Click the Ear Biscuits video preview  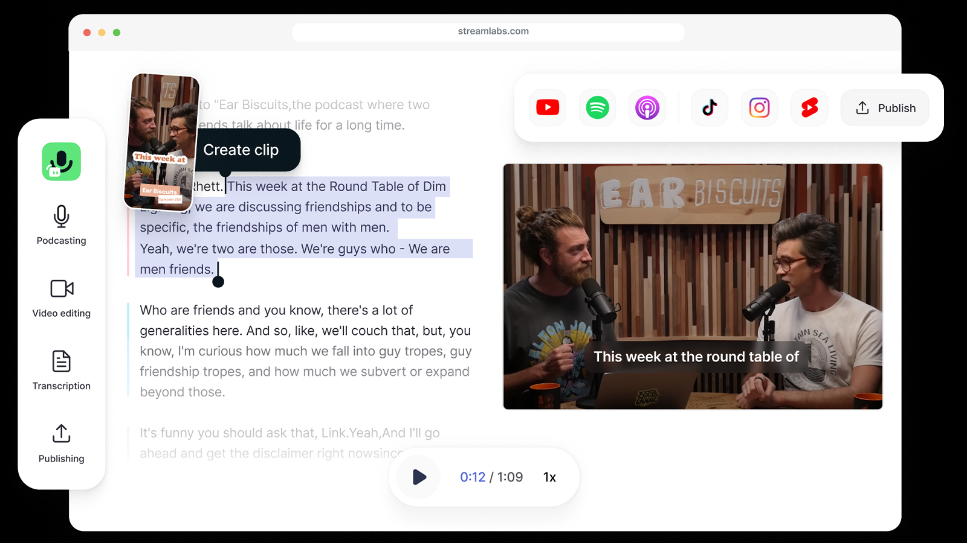pos(693,287)
